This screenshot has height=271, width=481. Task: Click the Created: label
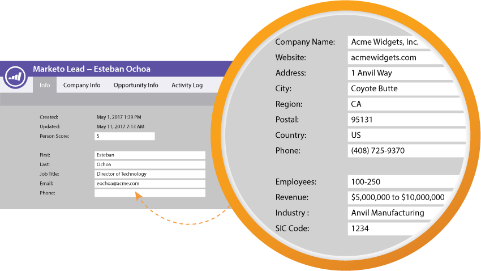(x=49, y=117)
